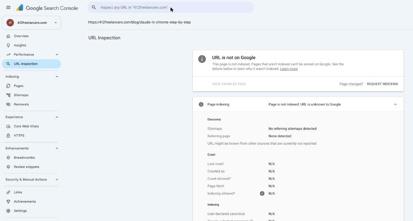Open Removals in the sidebar

point(31,104)
